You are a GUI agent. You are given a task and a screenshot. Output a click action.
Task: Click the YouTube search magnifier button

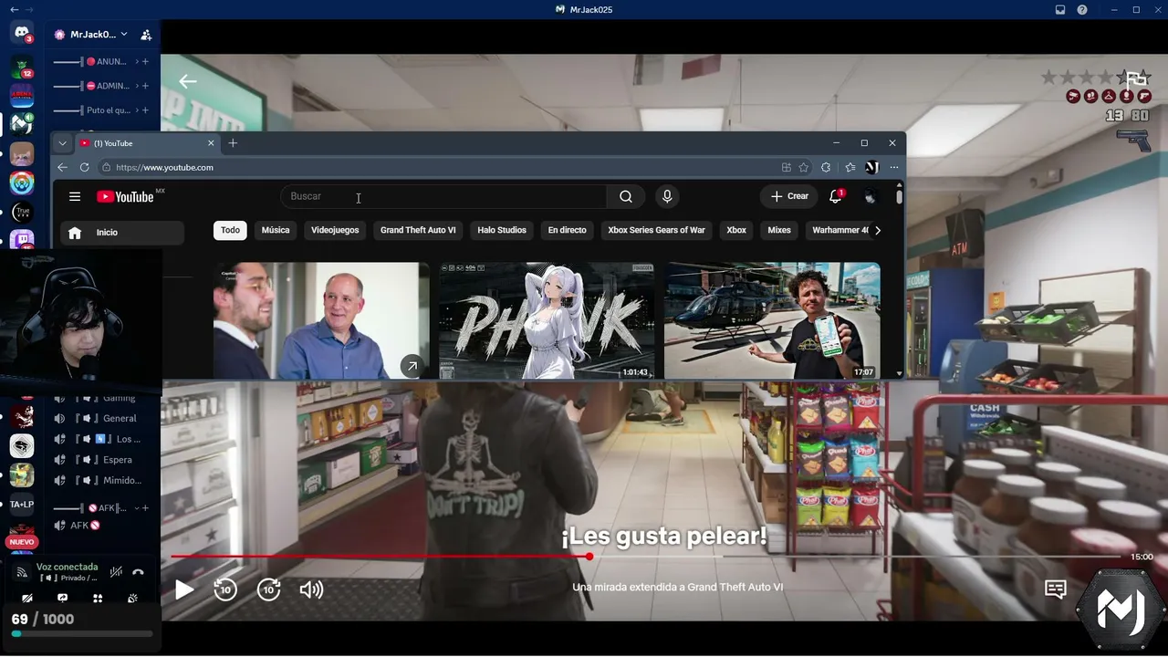[626, 196]
